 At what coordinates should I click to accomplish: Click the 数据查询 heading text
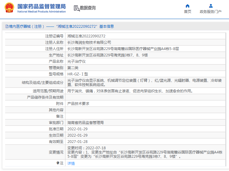tap(88, 8)
